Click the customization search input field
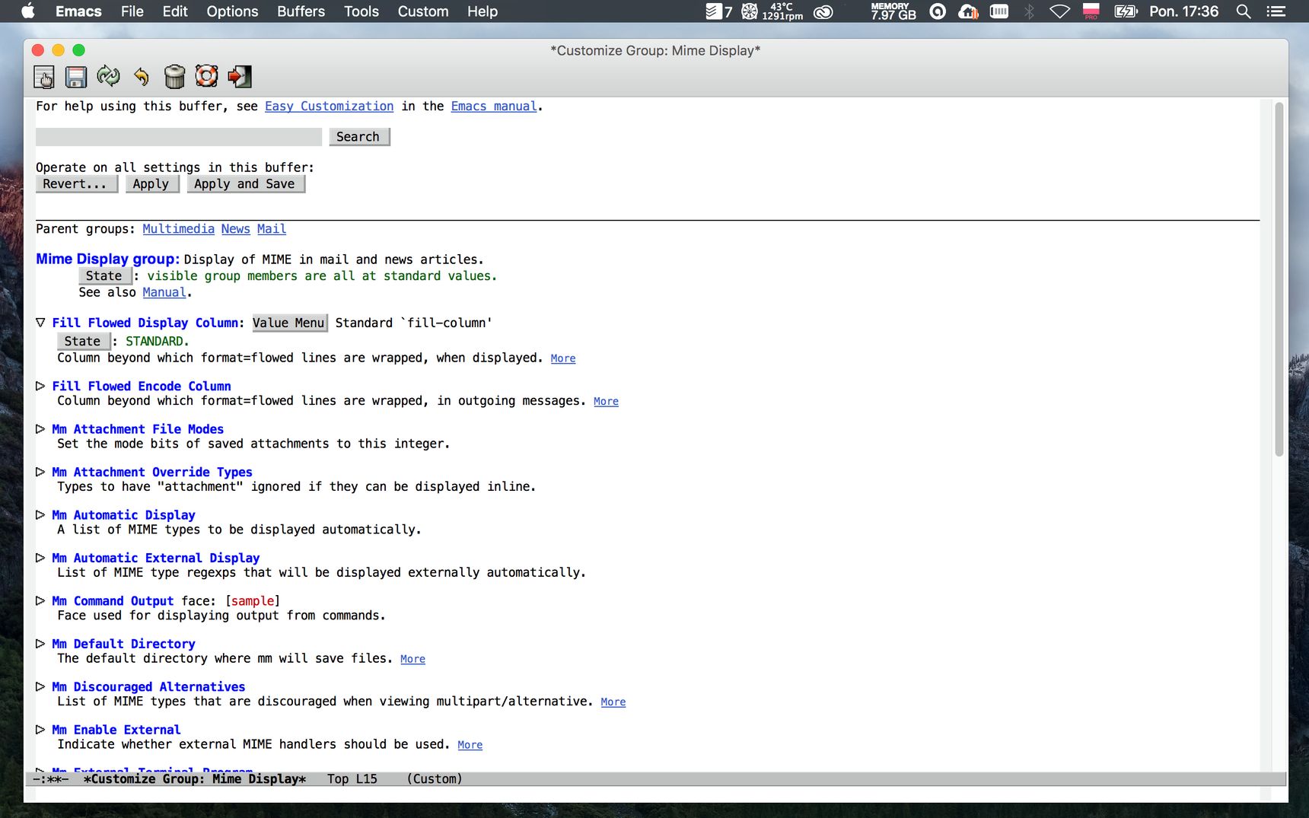Viewport: 1309px width, 818px height. [x=179, y=137]
